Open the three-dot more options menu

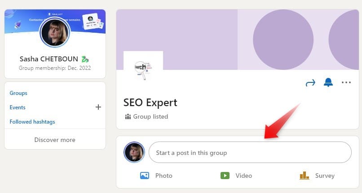pos(346,82)
